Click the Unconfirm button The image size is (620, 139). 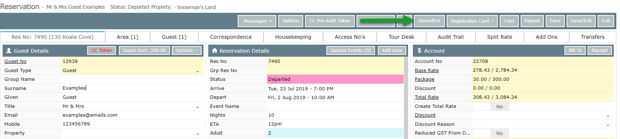(x=429, y=21)
